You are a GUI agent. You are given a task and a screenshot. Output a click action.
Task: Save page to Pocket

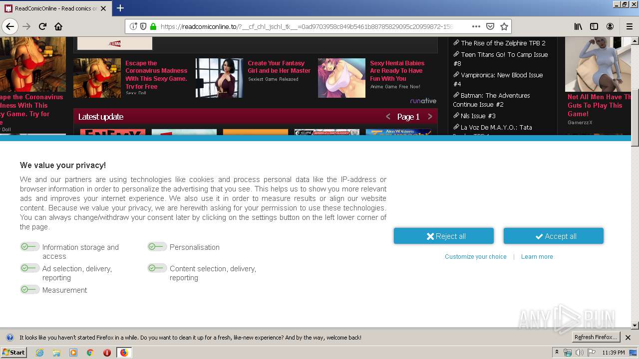(x=490, y=26)
